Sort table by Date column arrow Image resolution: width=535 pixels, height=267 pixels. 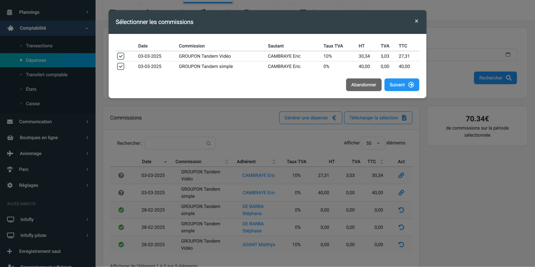coord(165,162)
